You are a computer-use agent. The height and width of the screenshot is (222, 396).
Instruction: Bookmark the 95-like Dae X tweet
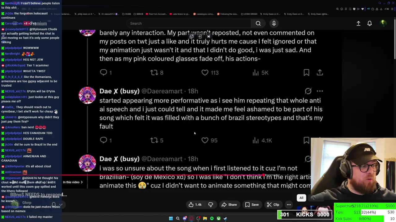pos(306,140)
